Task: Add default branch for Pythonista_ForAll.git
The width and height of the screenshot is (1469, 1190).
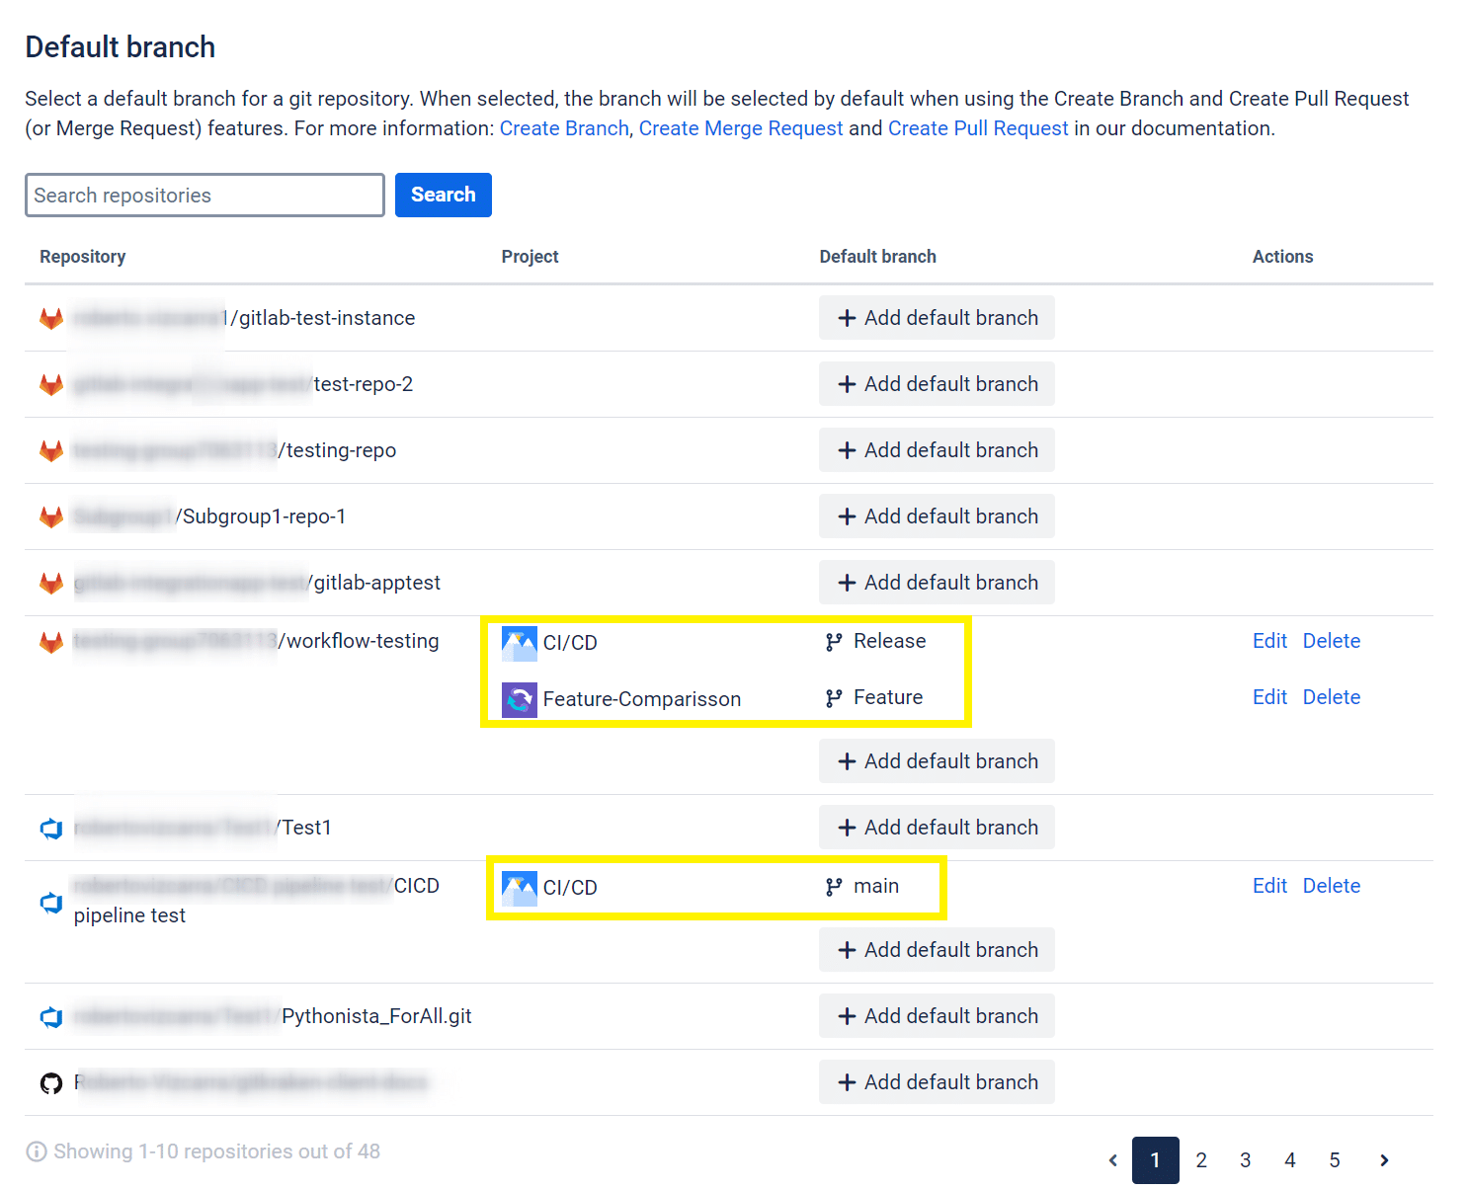Action: click(x=937, y=1016)
